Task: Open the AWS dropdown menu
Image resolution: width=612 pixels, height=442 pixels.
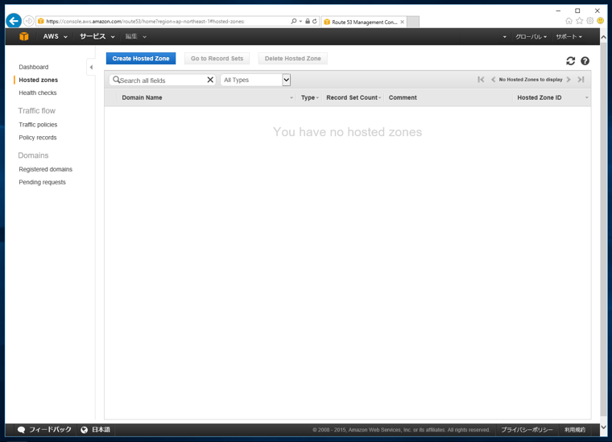Action: (x=55, y=36)
